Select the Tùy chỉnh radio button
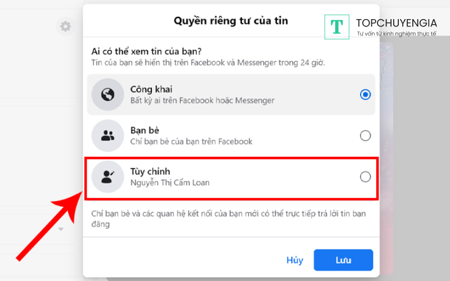The image size is (450, 281). (365, 177)
